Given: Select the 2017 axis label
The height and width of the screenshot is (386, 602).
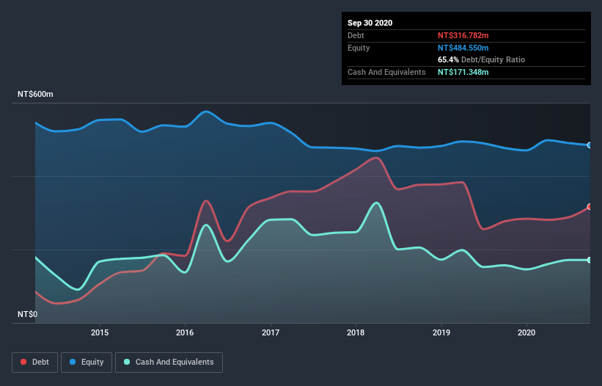Looking at the screenshot, I should click(271, 332).
